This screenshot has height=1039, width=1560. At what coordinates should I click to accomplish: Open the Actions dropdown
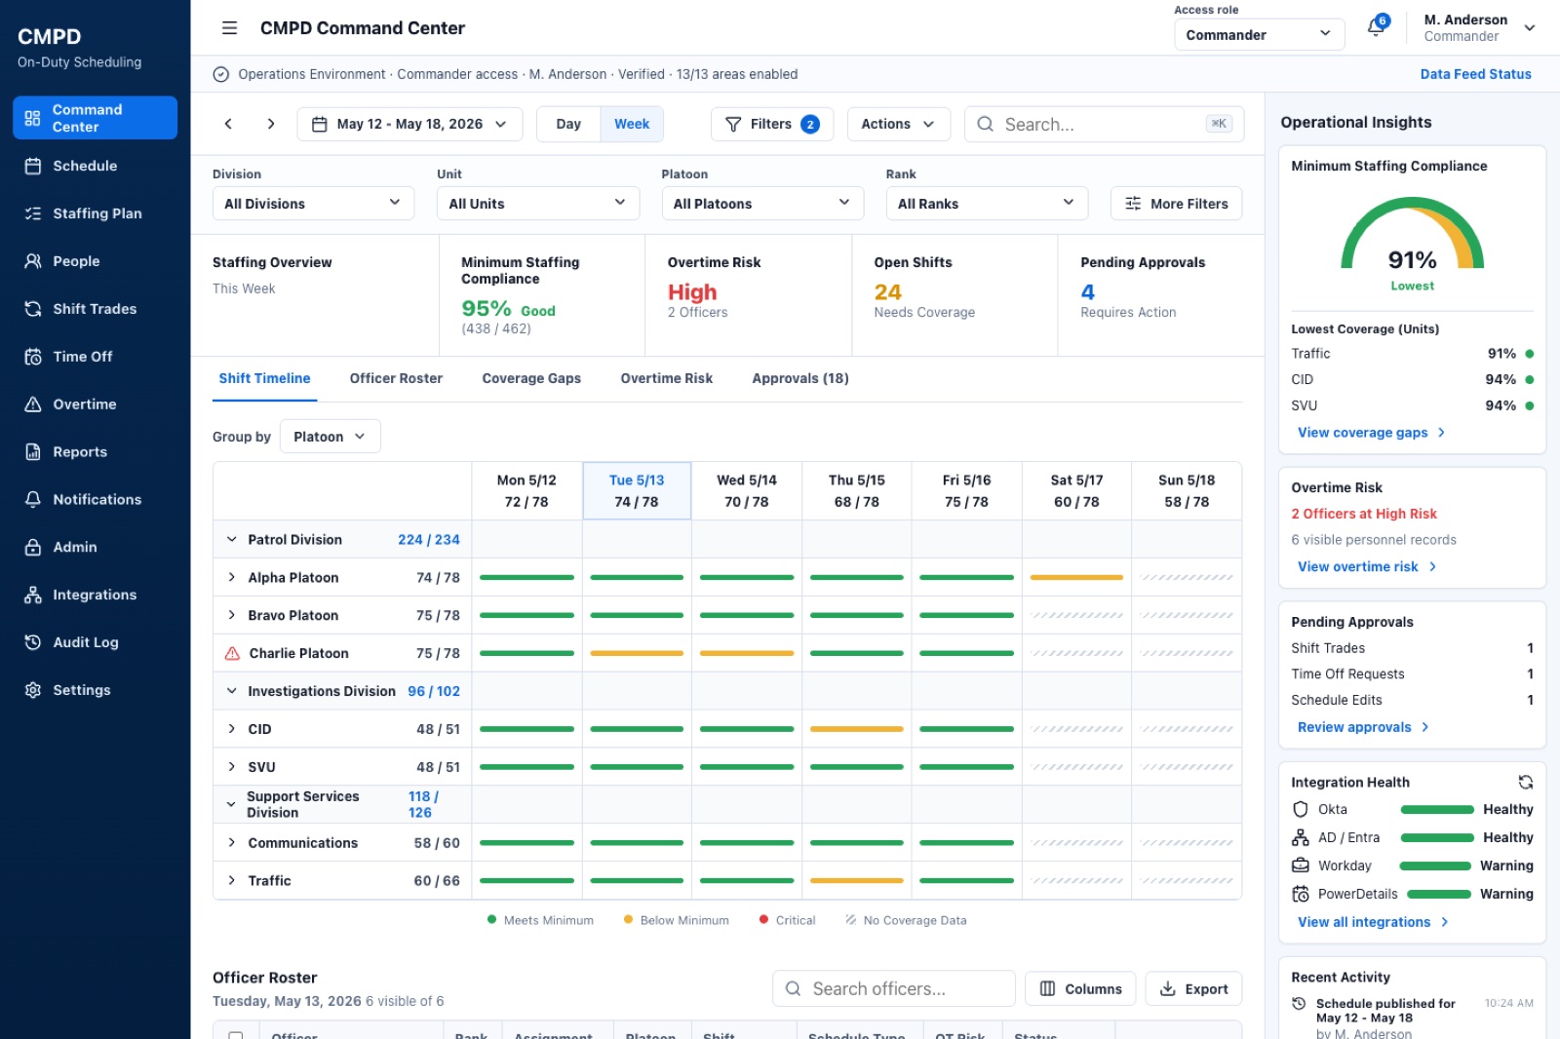[898, 124]
